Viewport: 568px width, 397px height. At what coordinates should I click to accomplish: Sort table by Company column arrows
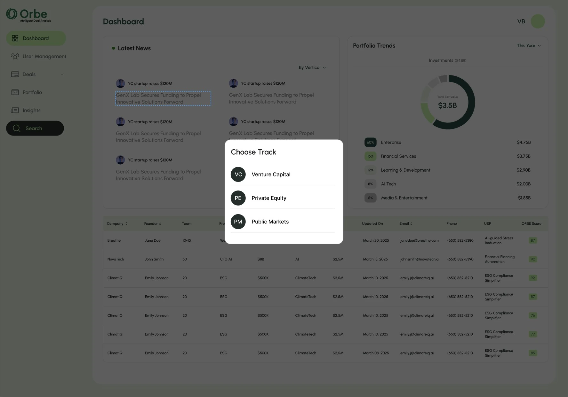(126, 224)
